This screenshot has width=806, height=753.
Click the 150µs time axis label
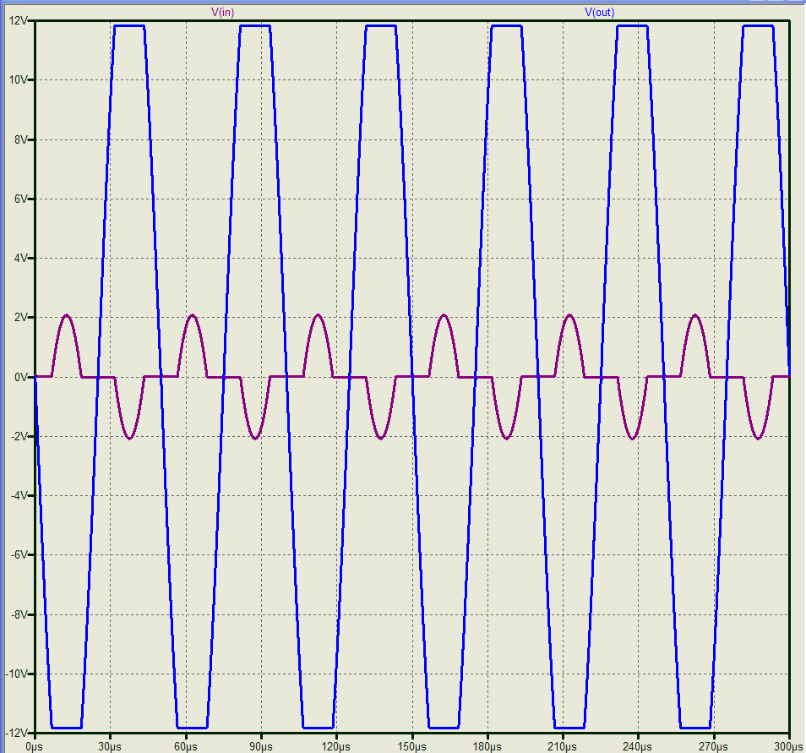[x=411, y=746]
